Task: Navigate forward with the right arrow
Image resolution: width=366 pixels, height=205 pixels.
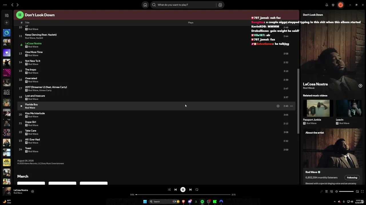Action: pos(17,5)
